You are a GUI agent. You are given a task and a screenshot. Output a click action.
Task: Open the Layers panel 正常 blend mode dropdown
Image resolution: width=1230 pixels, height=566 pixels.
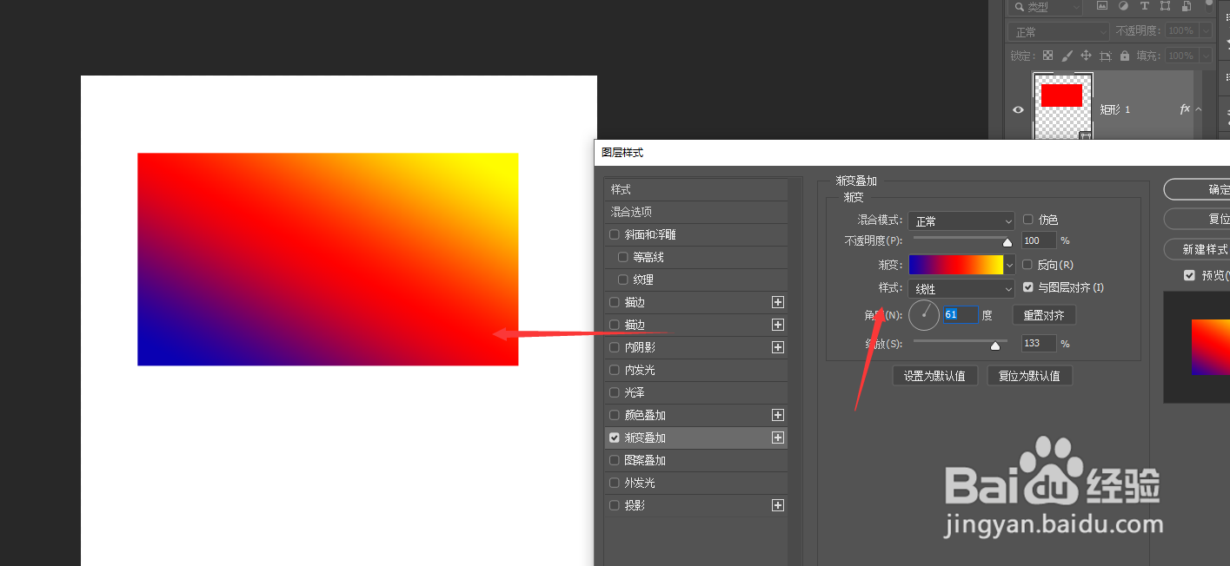point(1058,31)
